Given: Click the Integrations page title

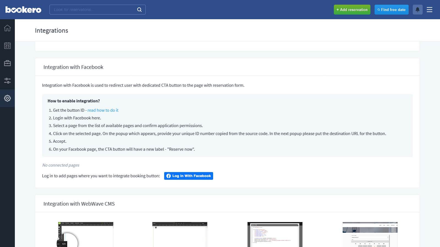Looking at the screenshot, I should click(x=51, y=30).
